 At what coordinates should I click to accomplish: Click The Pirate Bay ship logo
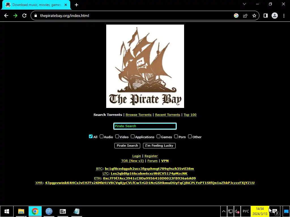coord(145,66)
